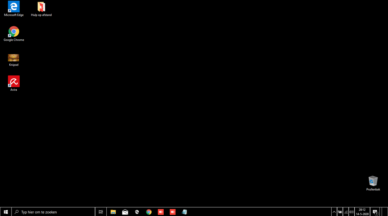Image resolution: width=388 pixels, height=216 pixels.
Task: Open the Action Center notifications
Action: point(375,212)
